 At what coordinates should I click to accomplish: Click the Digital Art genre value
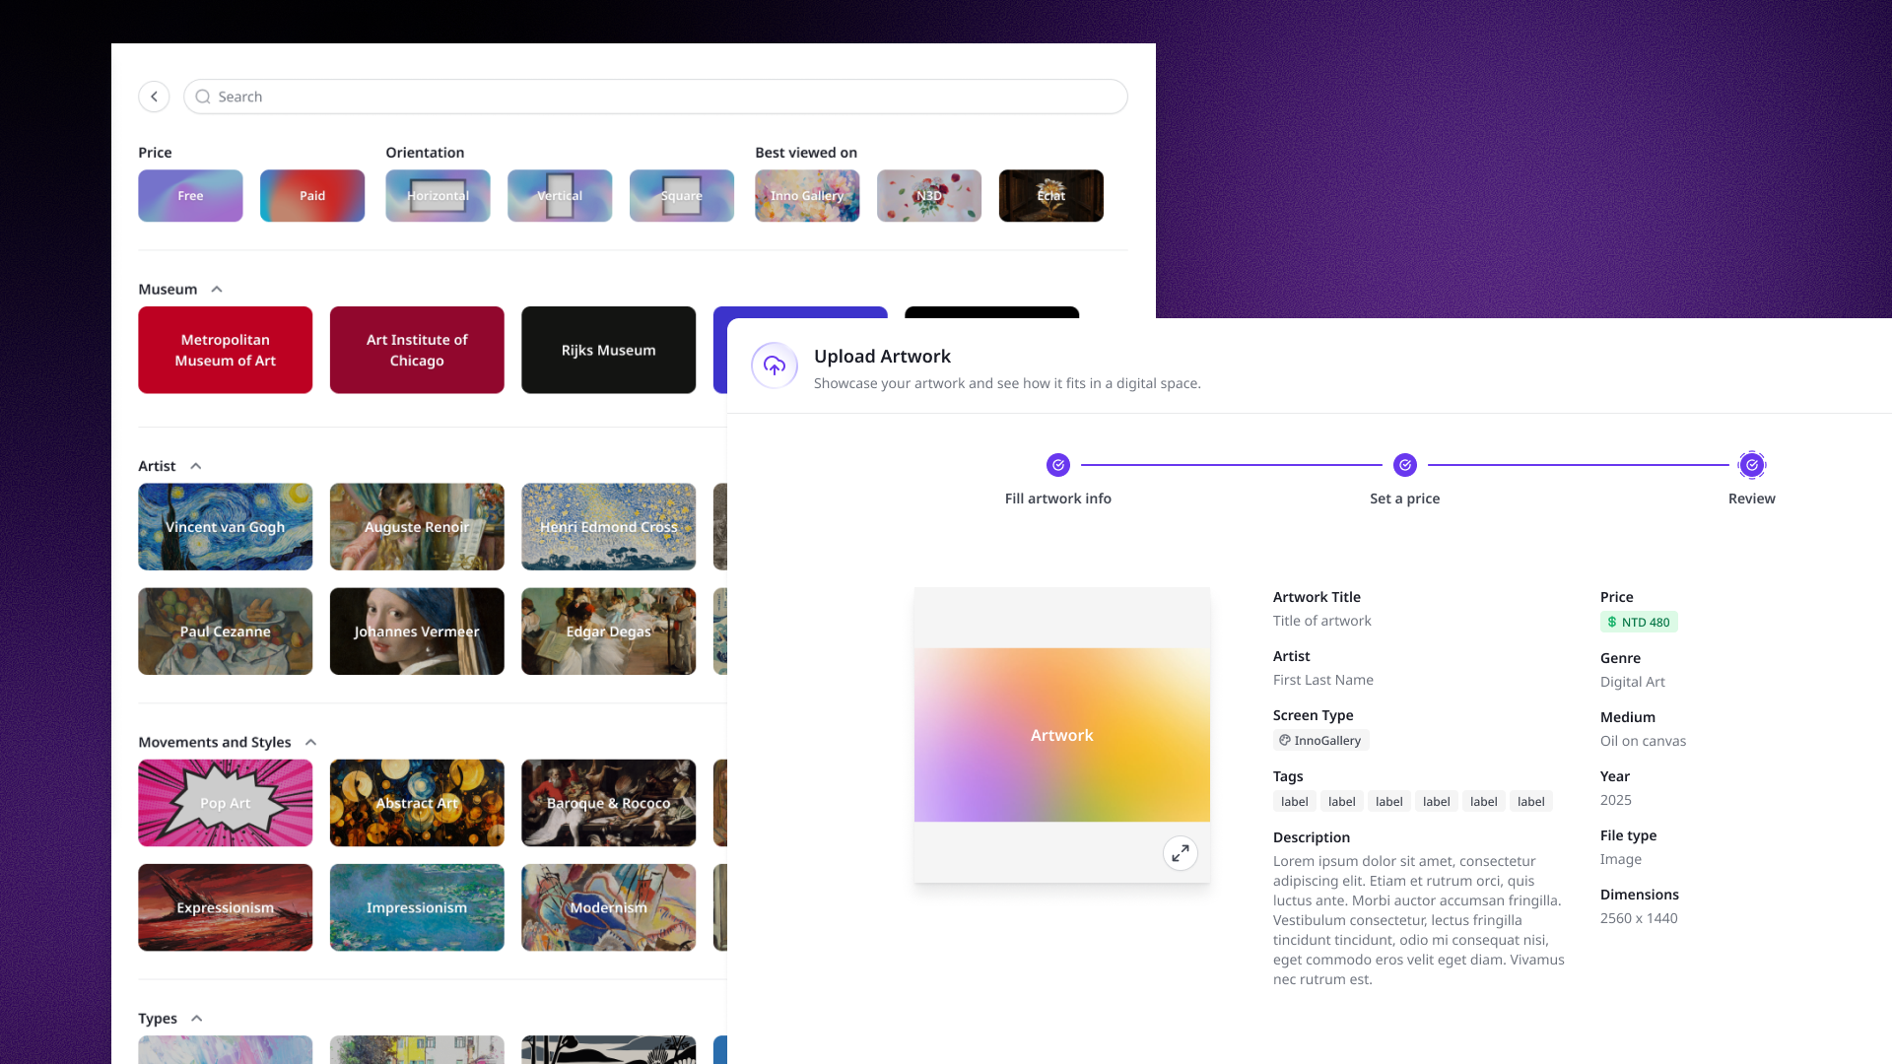pos(1633,682)
